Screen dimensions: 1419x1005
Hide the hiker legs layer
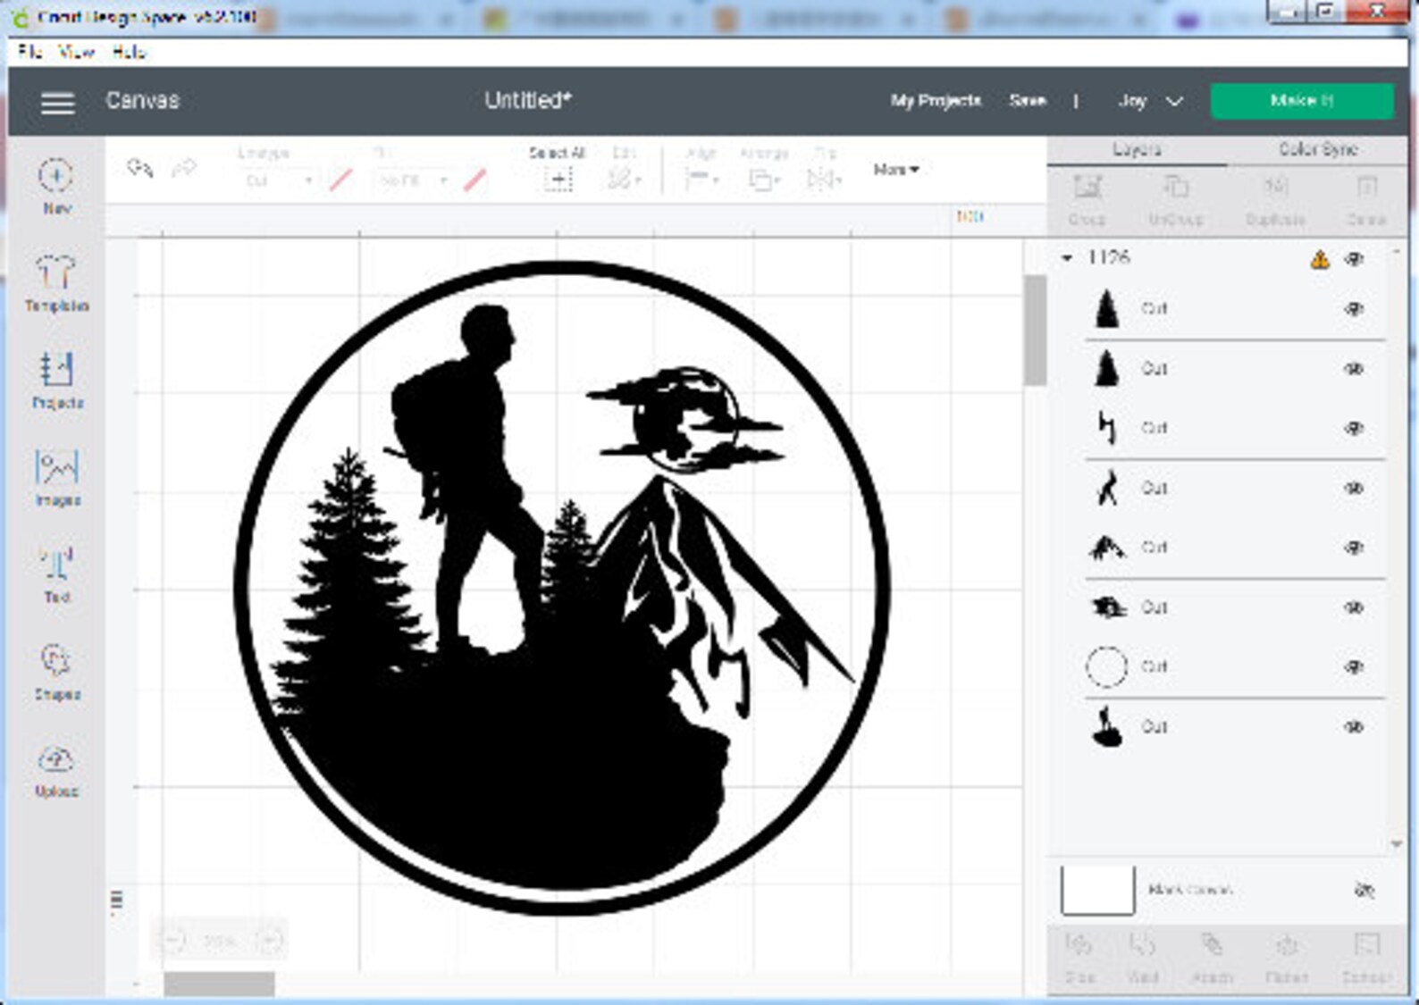[1355, 489]
